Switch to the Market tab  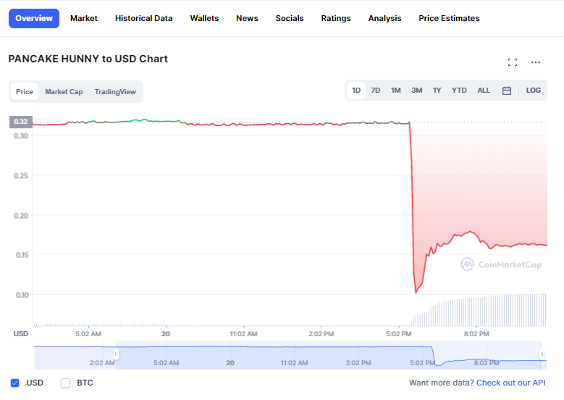[84, 18]
